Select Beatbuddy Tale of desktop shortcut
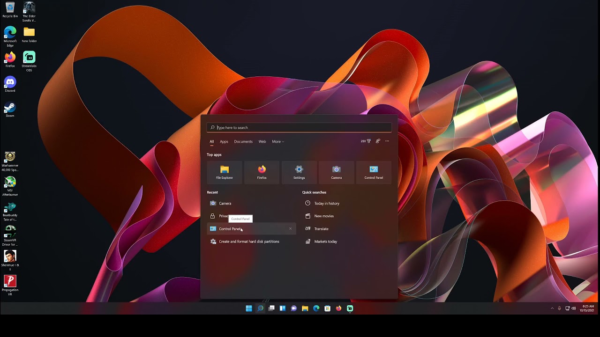Image resolution: width=600 pixels, height=337 pixels. point(10,212)
